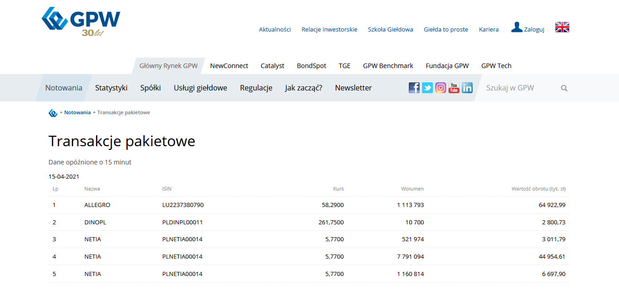
Task: Switch to the Catalyst tab
Action: 272,66
